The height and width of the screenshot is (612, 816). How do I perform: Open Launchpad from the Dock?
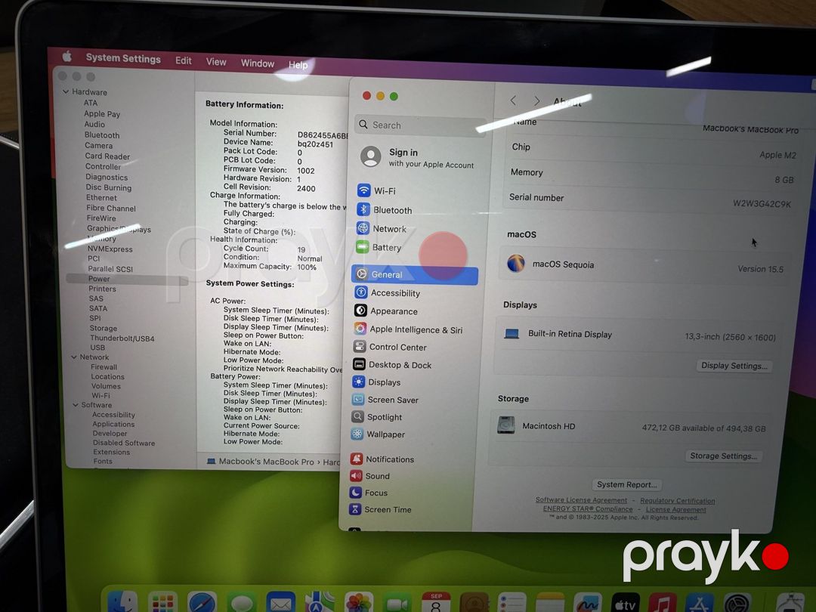162,603
